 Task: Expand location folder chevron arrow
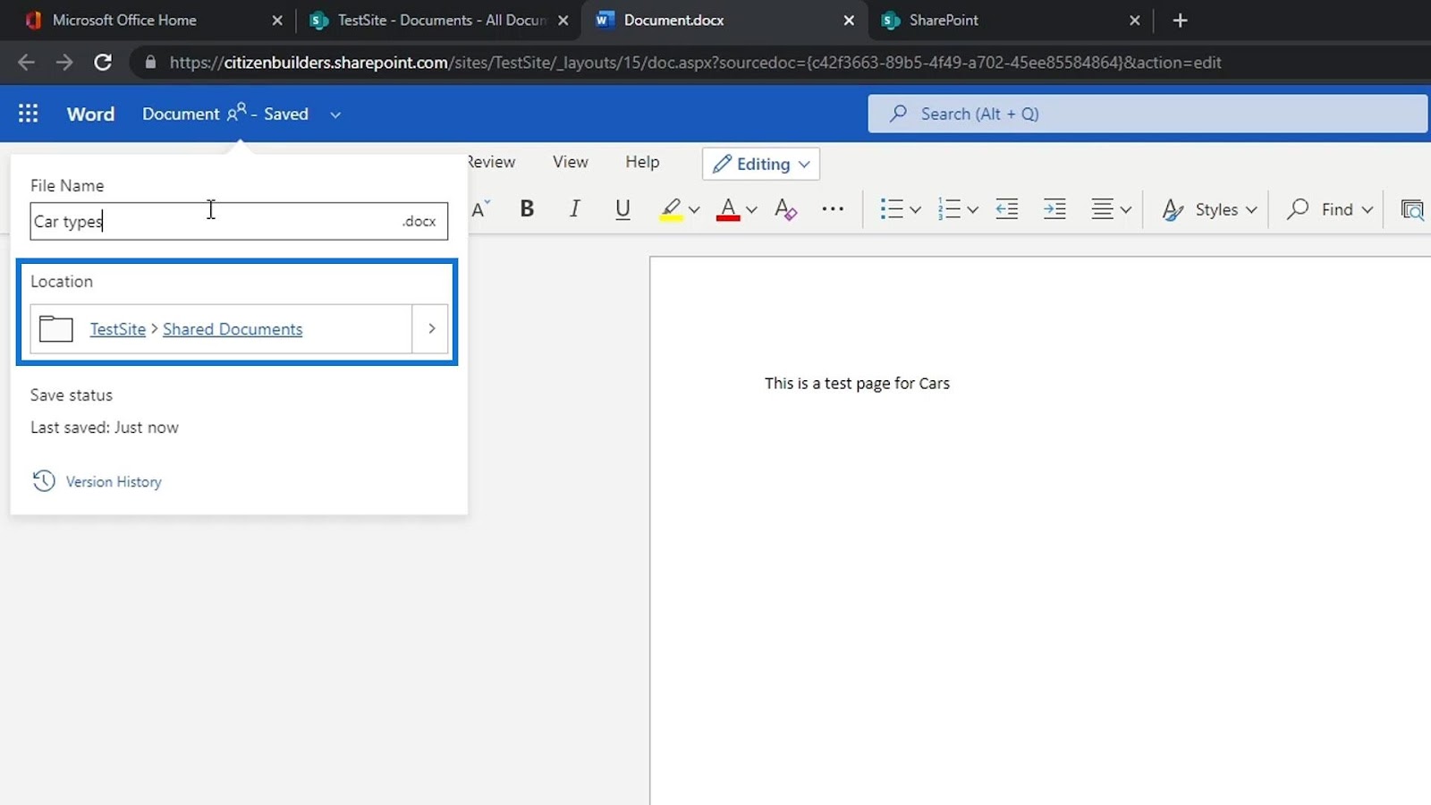431,329
